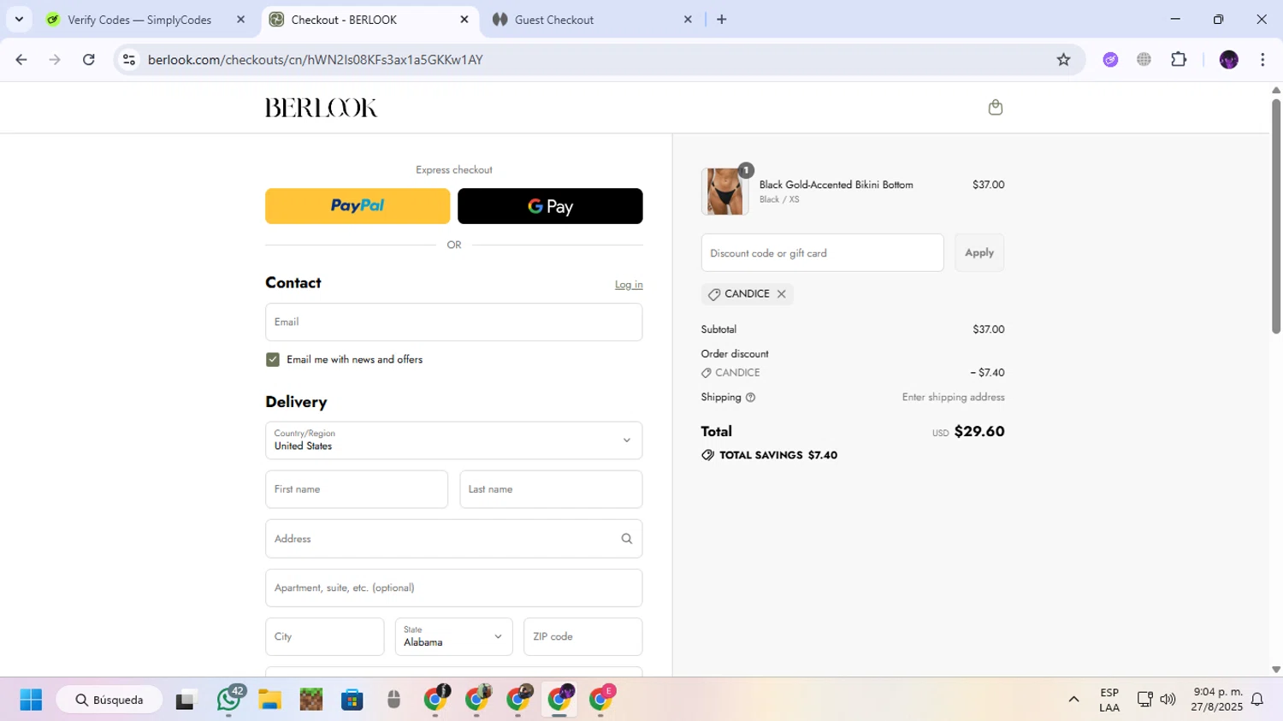Click the address search magnifier icon
Screen dimensions: 1283x721
click(x=626, y=539)
